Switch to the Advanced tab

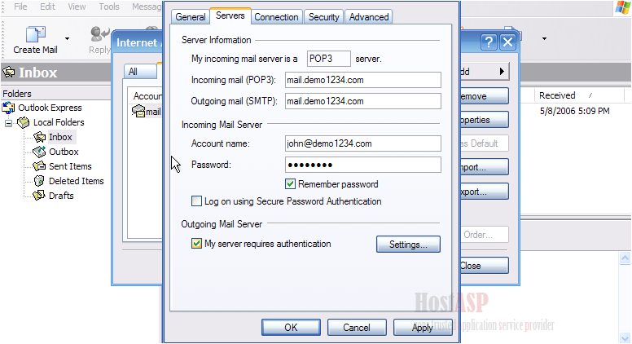369,17
